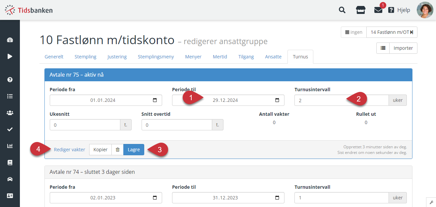Open the ID card icon in sidebar
436x207 pixels.
pyautogui.click(x=10, y=196)
